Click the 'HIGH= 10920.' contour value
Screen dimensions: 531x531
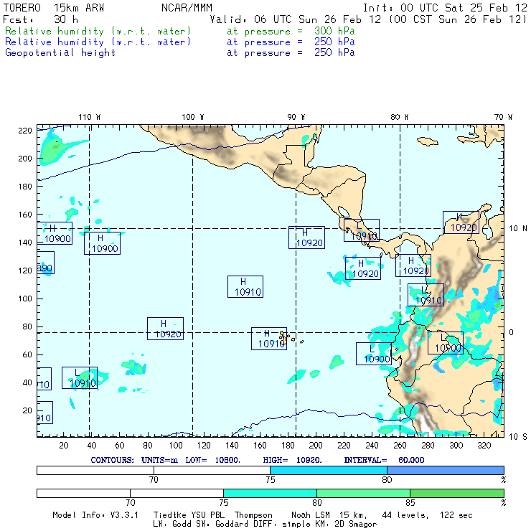tap(292, 460)
